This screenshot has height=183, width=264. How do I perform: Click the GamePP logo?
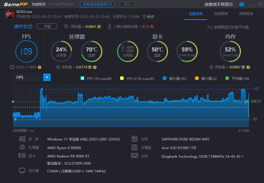tap(16, 4)
